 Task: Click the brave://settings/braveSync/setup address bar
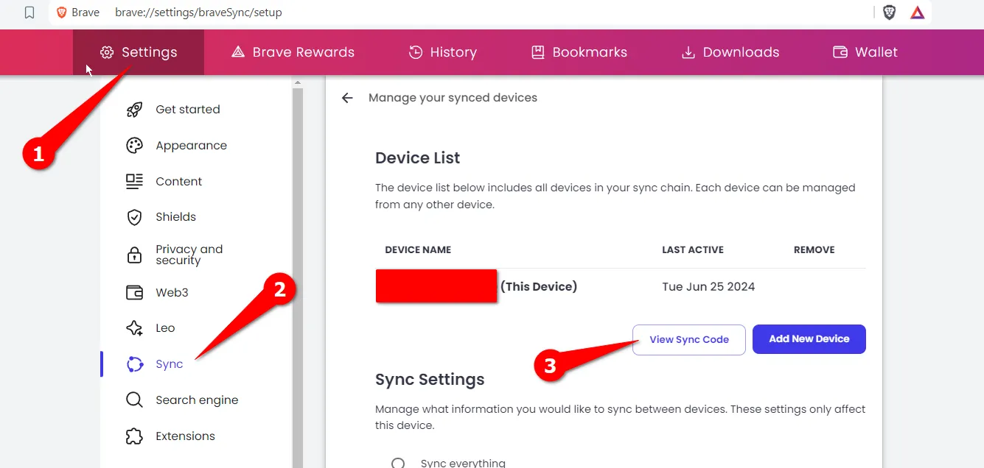point(457,13)
